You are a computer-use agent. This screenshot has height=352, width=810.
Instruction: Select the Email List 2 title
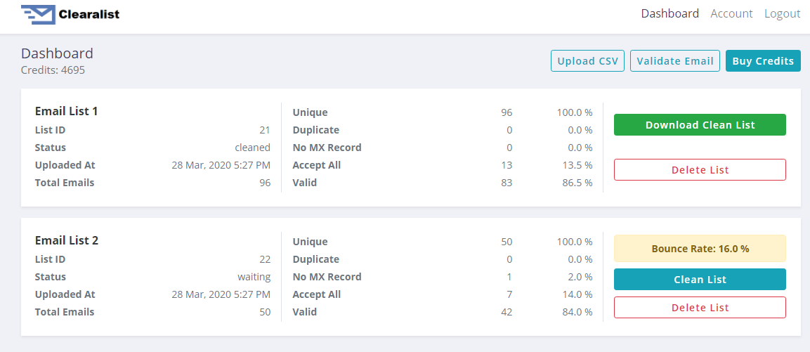pos(66,240)
